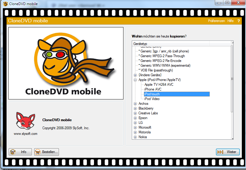This screenshot has height=170, width=246.
Task: Expand the Blackberry node
Action: [x=135, y=108]
